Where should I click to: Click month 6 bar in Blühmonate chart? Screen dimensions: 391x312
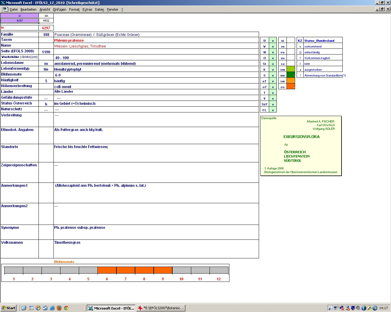point(107,270)
